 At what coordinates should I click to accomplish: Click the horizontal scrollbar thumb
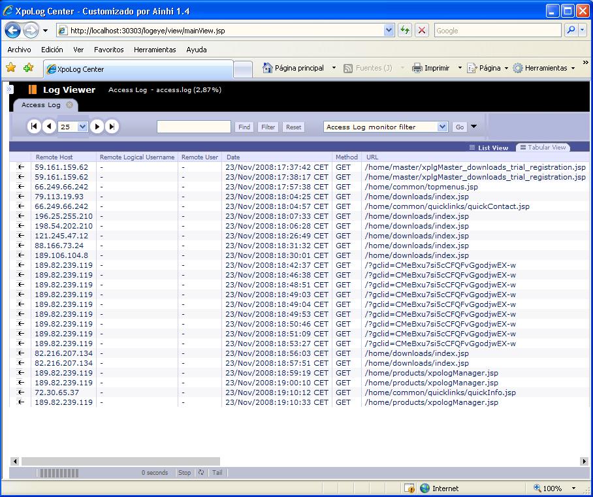(x=121, y=461)
